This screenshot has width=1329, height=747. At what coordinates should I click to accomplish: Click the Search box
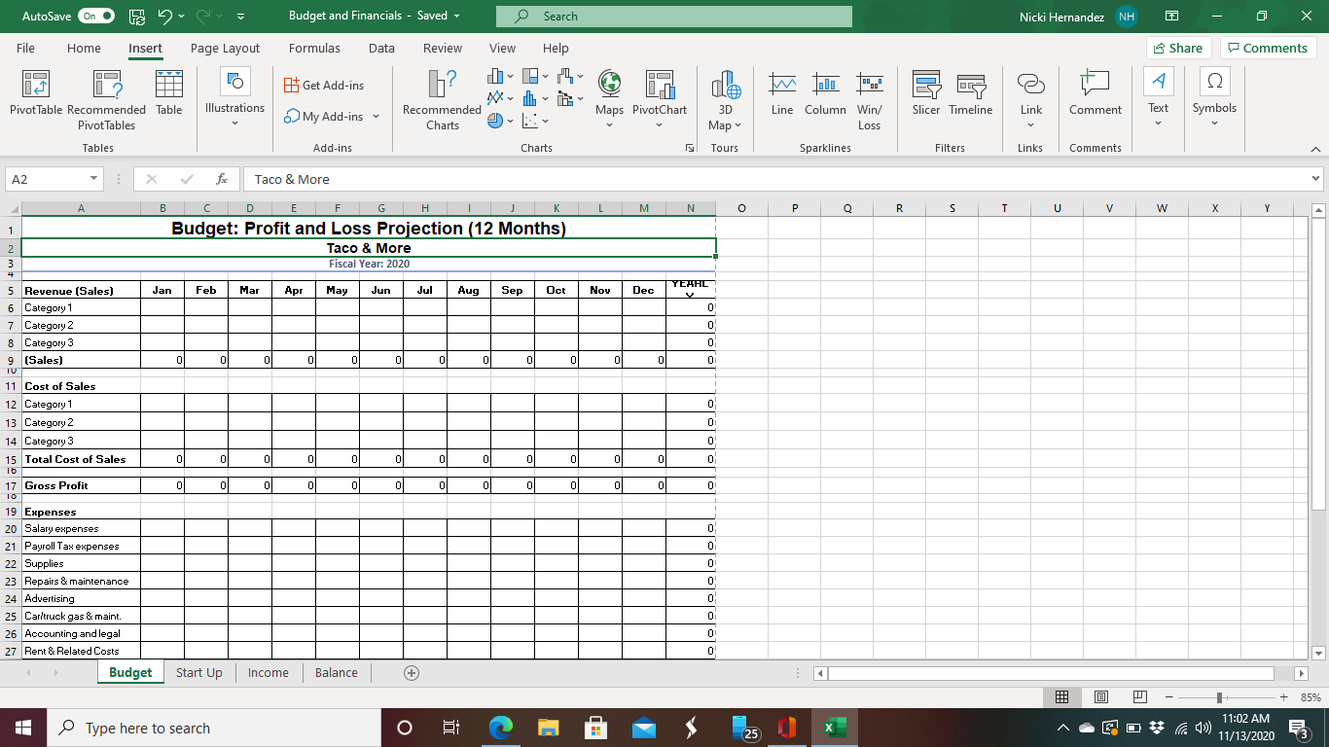[673, 17]
